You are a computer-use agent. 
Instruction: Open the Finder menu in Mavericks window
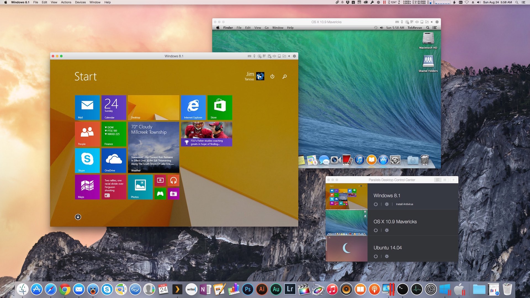pos(228,28)
